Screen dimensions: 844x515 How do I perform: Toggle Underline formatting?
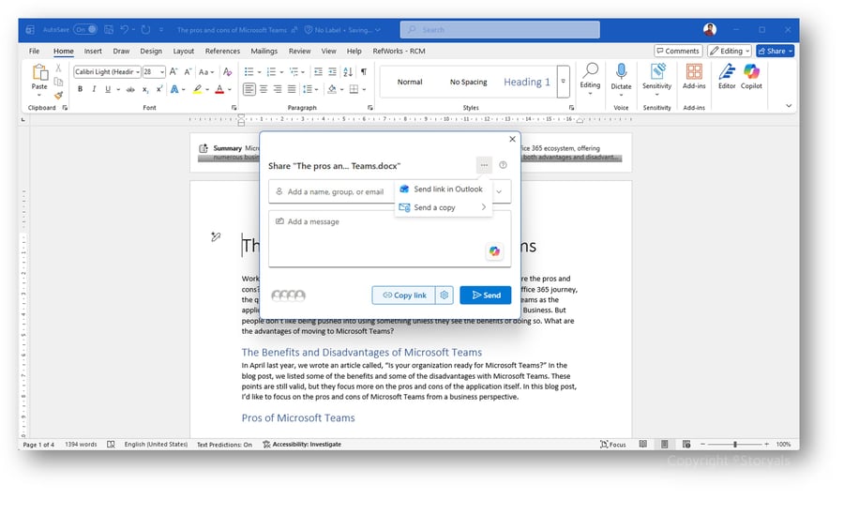(108, 89)
